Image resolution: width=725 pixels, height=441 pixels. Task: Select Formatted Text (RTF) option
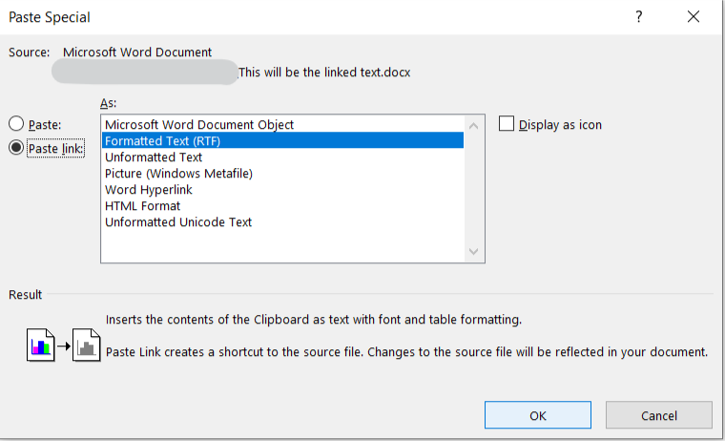(x=162, y=140)
